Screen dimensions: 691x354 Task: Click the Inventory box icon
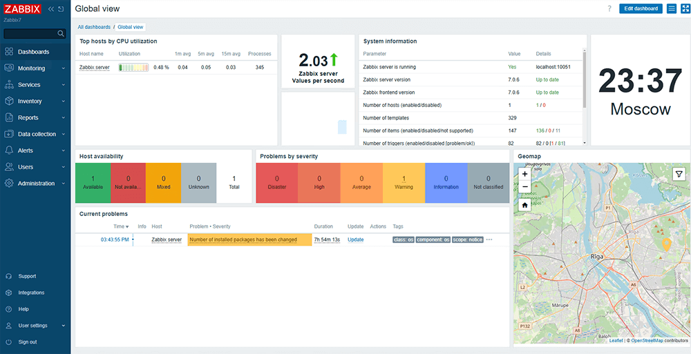(x=9, y=101)
